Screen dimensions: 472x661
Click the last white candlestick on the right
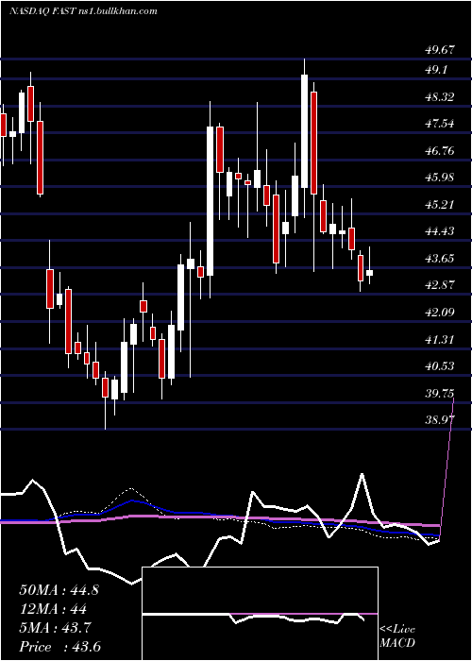[x=370, y=273]
